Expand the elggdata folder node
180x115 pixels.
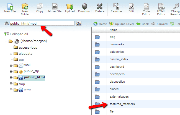pos(11,53)
